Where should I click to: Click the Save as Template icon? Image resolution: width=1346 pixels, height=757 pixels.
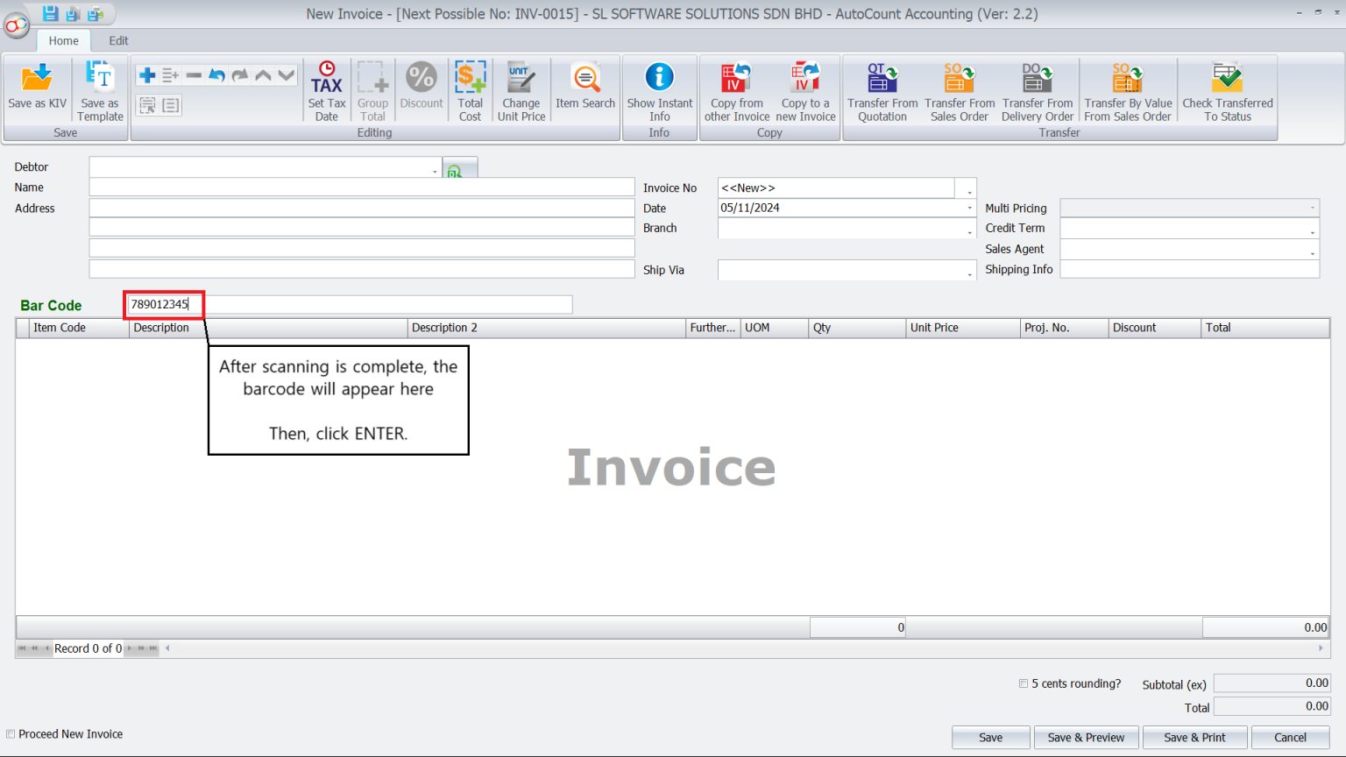(99, 88)
